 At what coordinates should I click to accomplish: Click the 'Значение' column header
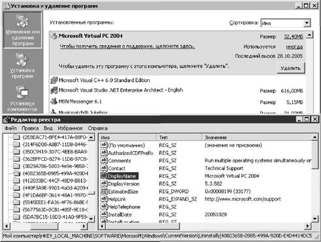pyautogui.click(x=257, y=137)
